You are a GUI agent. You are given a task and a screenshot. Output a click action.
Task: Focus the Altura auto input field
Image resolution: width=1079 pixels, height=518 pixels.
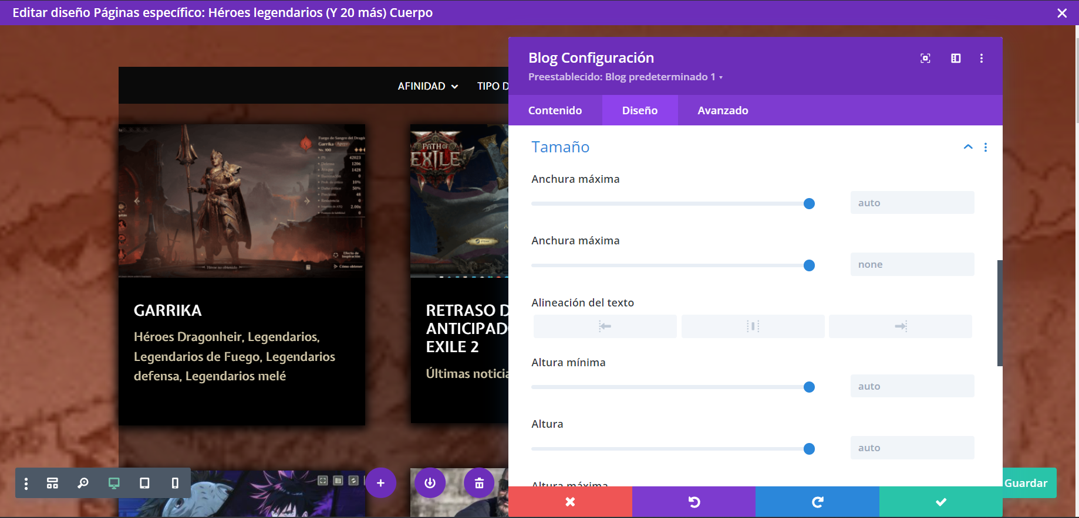(912, 448)
